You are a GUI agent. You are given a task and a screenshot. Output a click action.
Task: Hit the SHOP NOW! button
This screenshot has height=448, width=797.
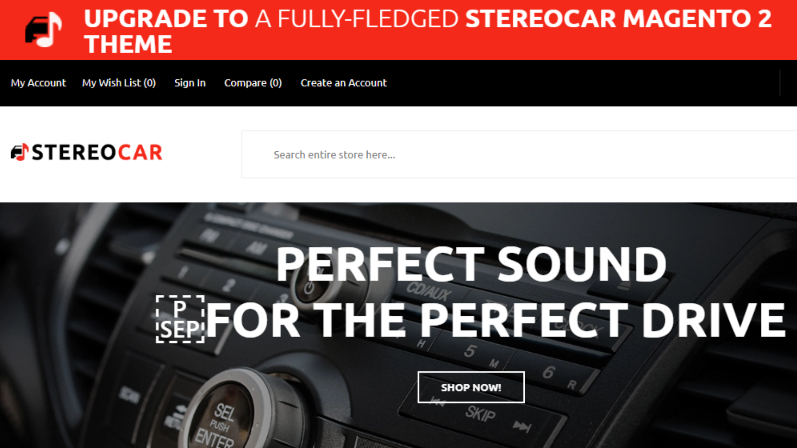[x=471, y=387]
